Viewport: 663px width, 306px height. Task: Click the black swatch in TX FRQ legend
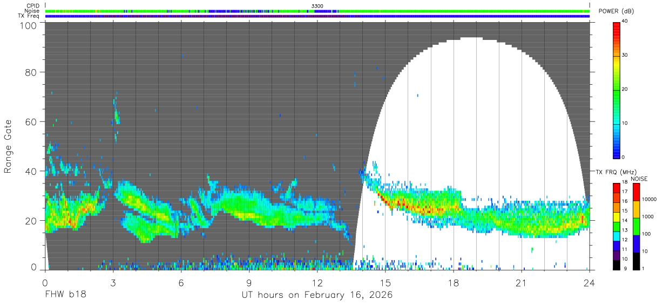(617, 265)
